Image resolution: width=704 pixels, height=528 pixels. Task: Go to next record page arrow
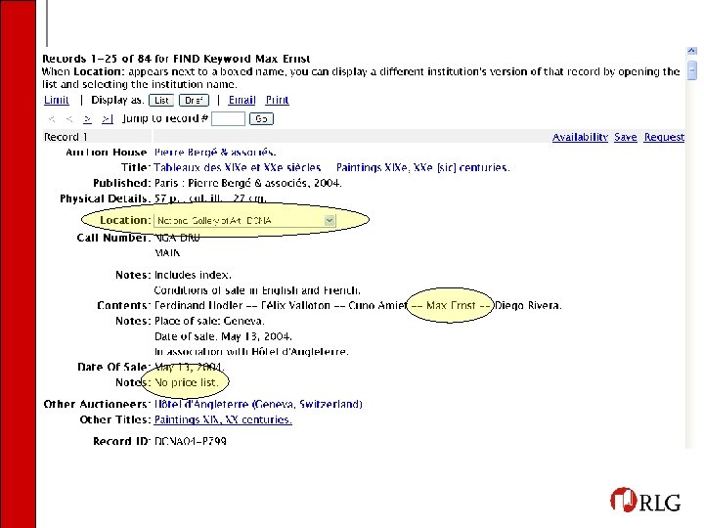coord(88,119)
